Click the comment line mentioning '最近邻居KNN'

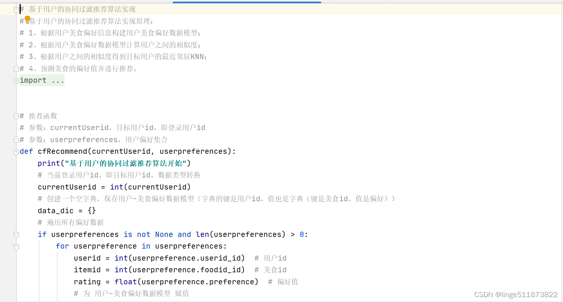[x=114, y=57]
